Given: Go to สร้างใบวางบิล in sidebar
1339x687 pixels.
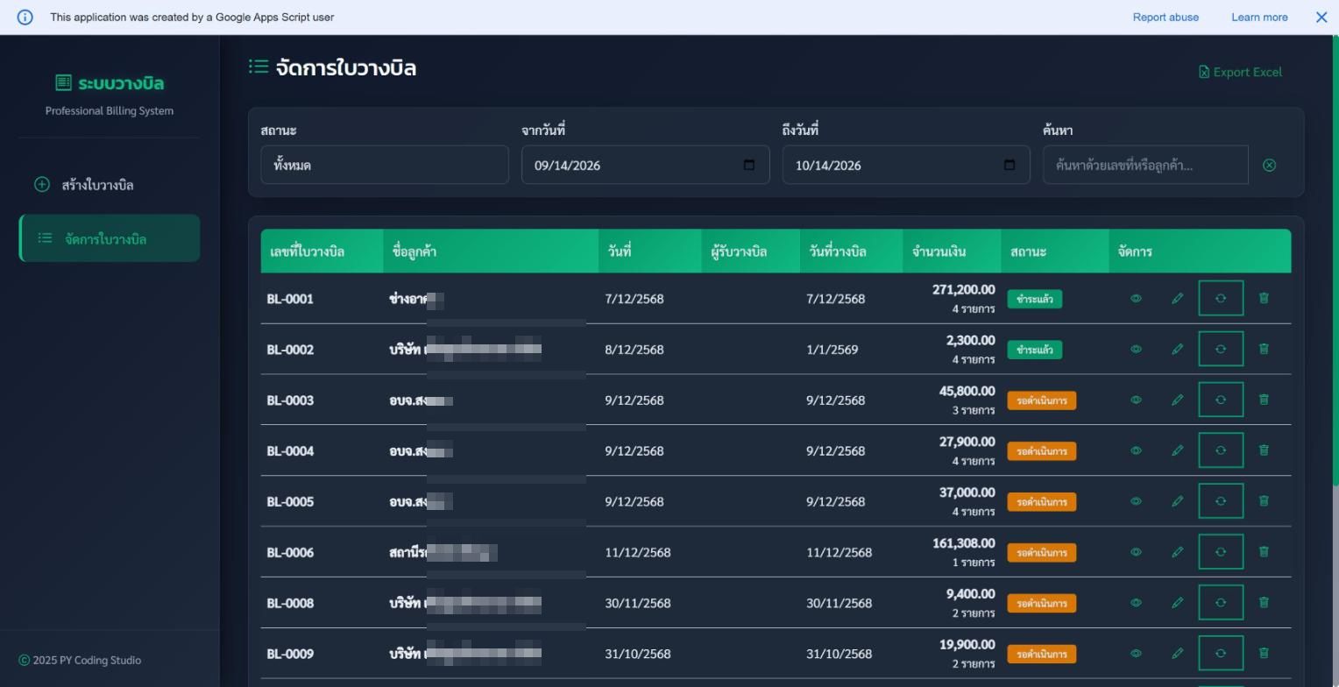Looking at the screenshot, I should [110, 185].
